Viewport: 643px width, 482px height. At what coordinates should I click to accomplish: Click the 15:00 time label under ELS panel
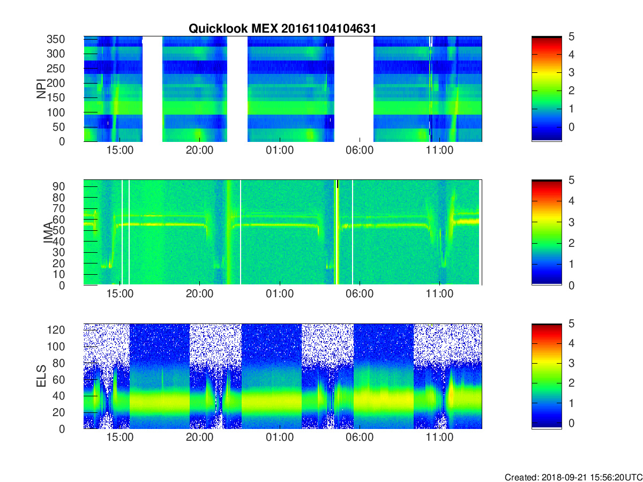coord(120,438)
